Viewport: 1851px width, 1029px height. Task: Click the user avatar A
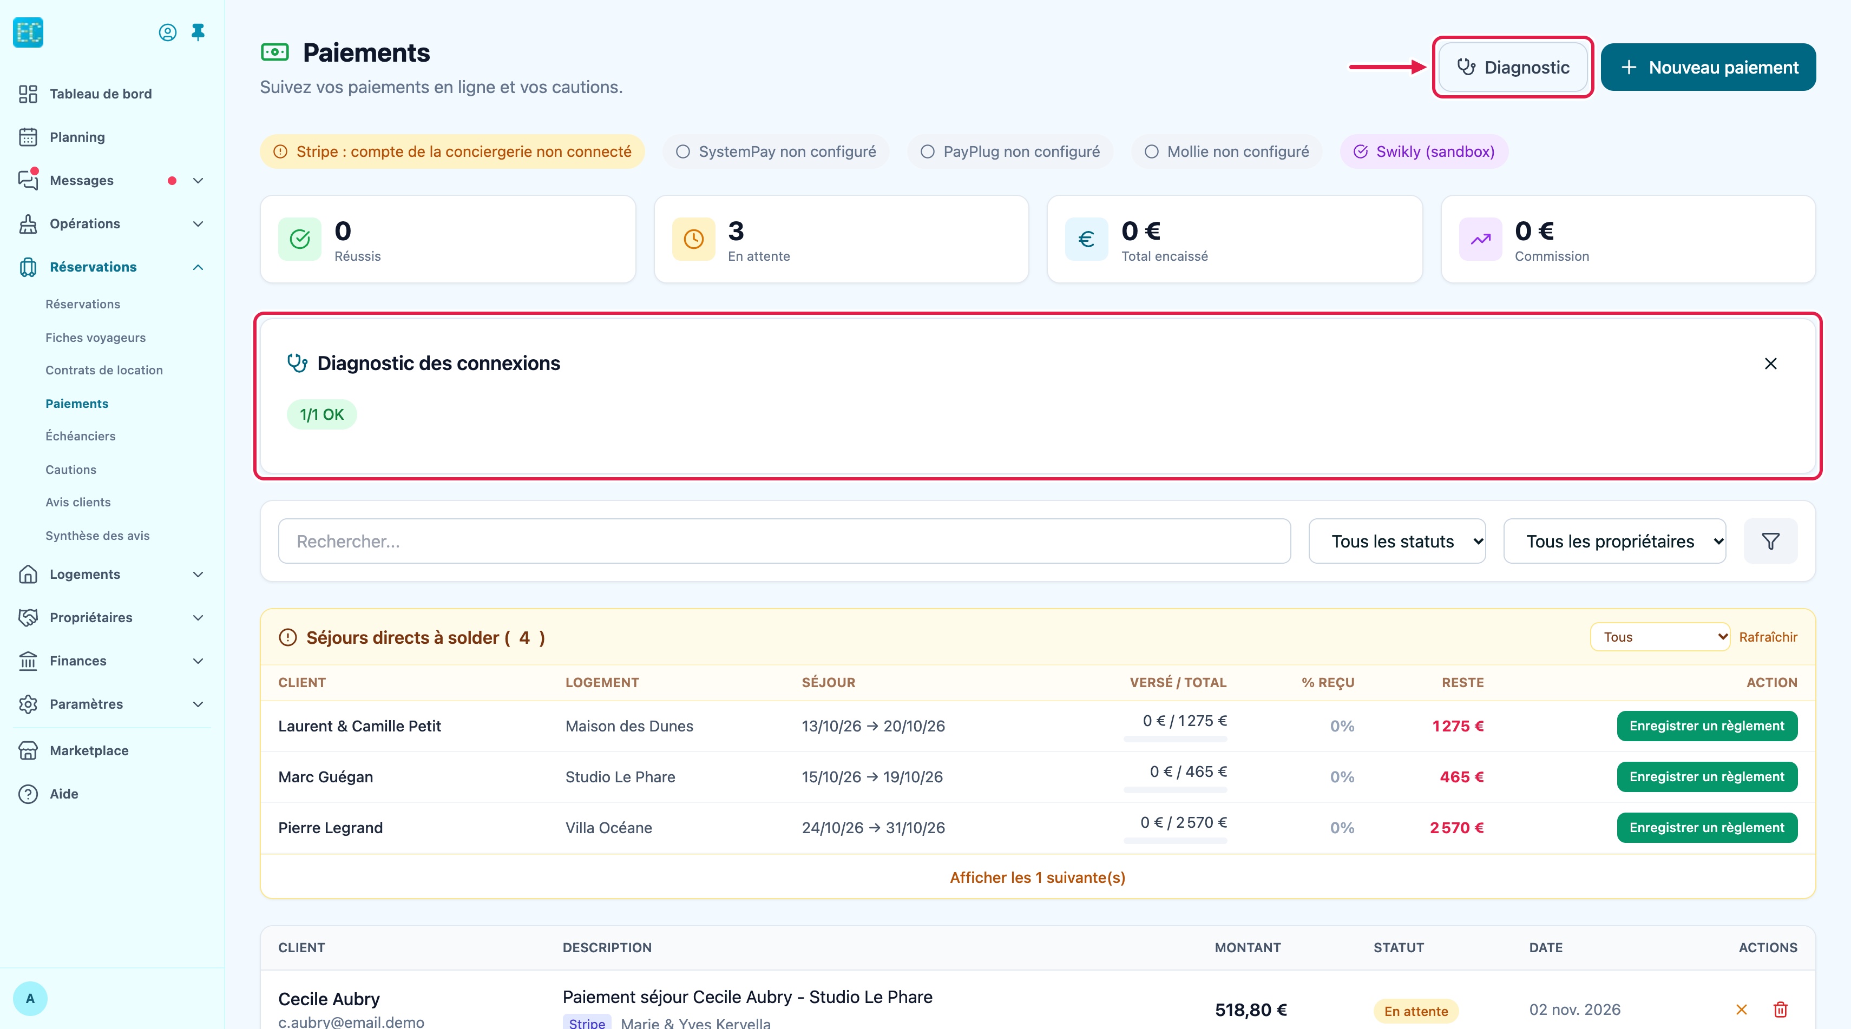30,998
